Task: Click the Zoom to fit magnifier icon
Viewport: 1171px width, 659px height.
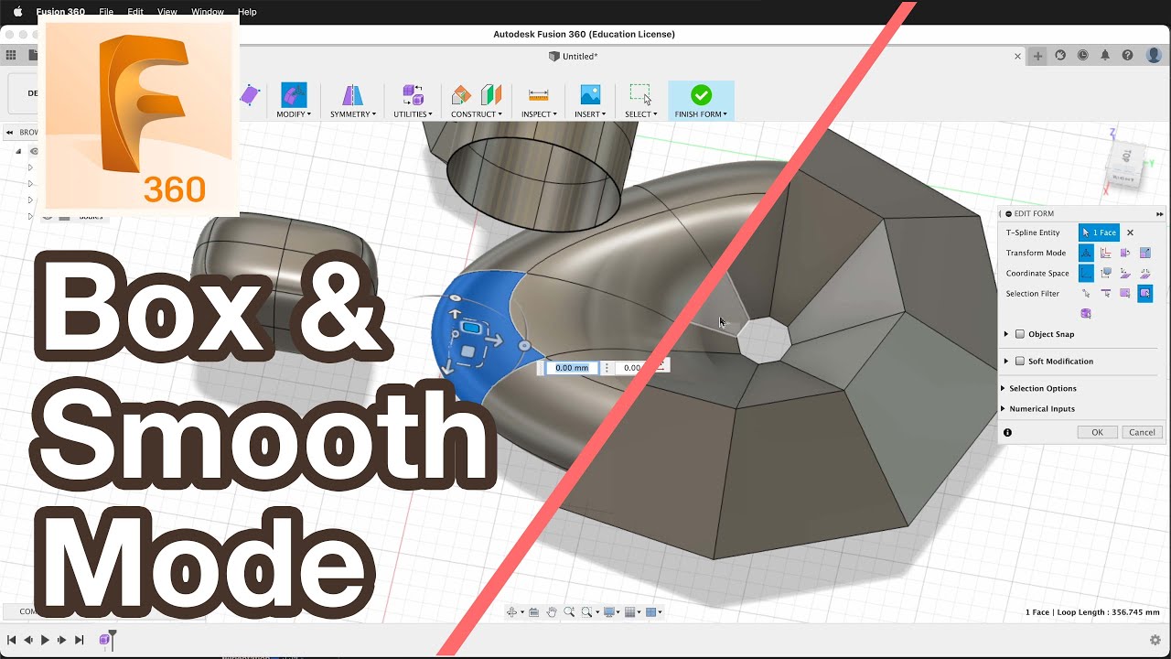Action: [586, 612]
